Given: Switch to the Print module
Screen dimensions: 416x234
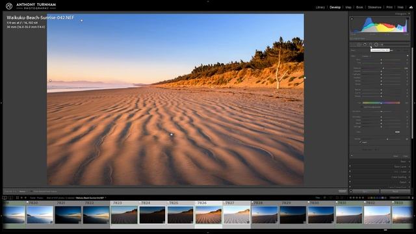Looking at the screenshot, I should point(389,7).
